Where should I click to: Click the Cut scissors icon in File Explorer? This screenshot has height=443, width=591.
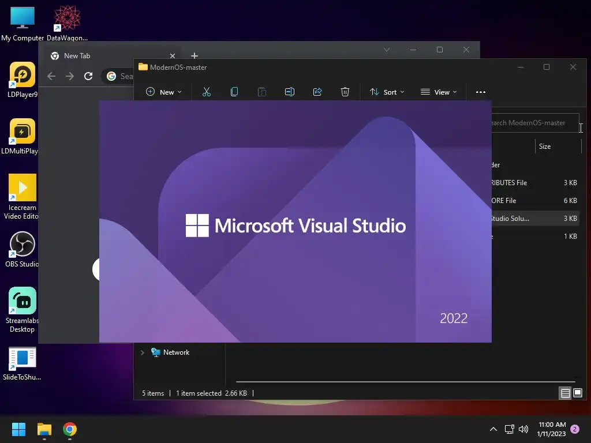point(207,92)
